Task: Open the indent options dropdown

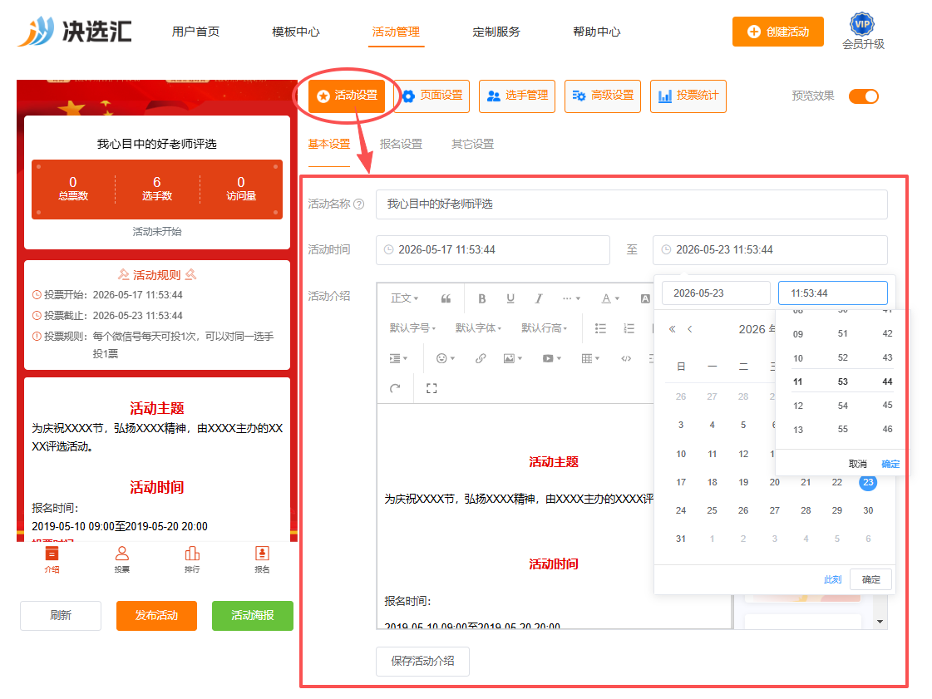Action: click(x=398, y=358)
